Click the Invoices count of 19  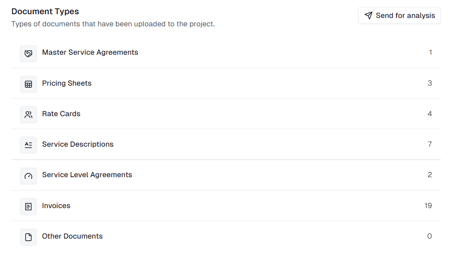click(428, 206)
